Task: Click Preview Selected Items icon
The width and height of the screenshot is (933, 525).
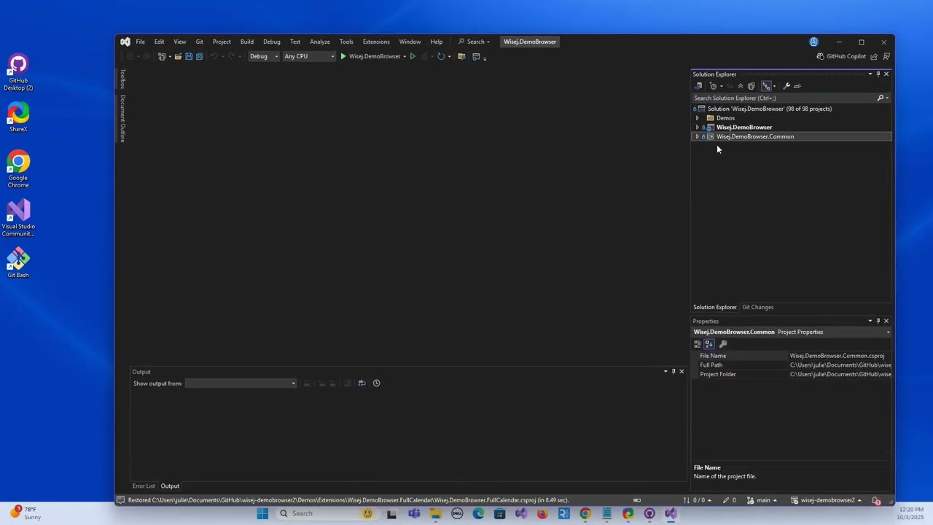Action: (797, 86)
